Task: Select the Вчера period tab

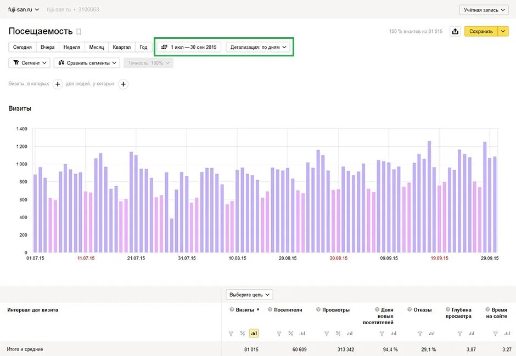Action: [x=47, y=47]
